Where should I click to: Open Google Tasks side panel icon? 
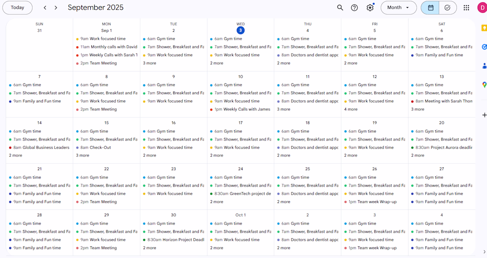(x=484, y=47)
